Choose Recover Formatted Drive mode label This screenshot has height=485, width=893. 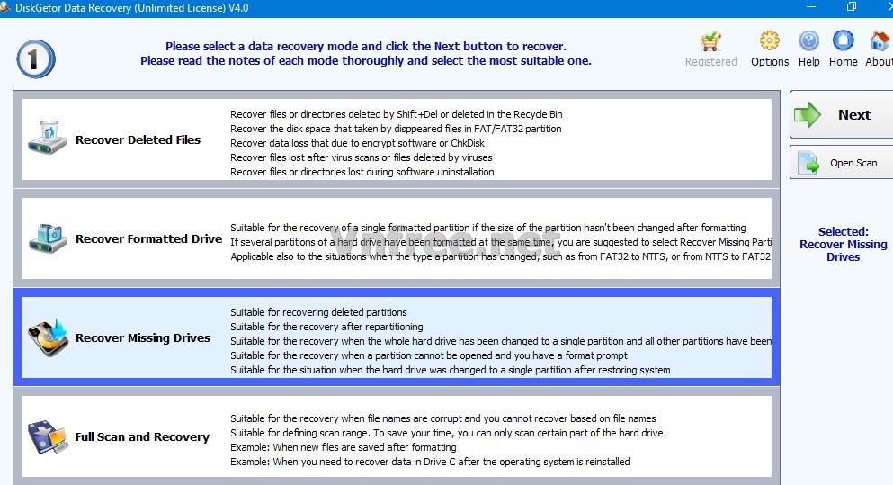148,239
